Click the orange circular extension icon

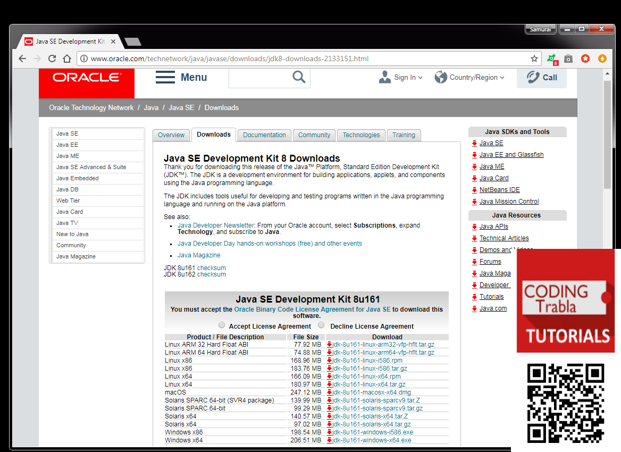coord(602,58)
